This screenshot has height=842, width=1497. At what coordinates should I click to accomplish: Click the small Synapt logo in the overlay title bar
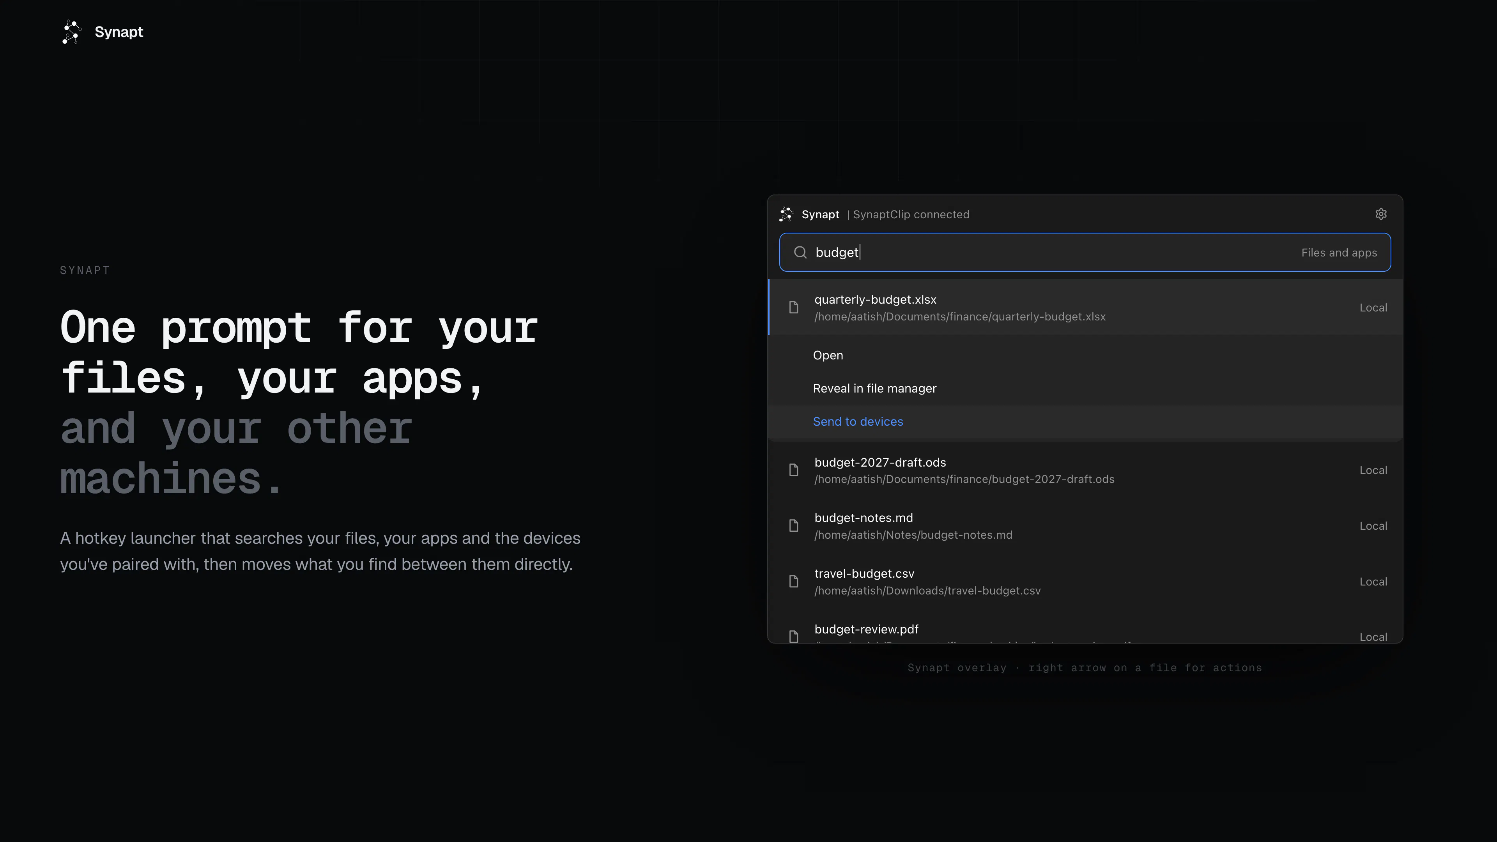(x=786, y=214)
